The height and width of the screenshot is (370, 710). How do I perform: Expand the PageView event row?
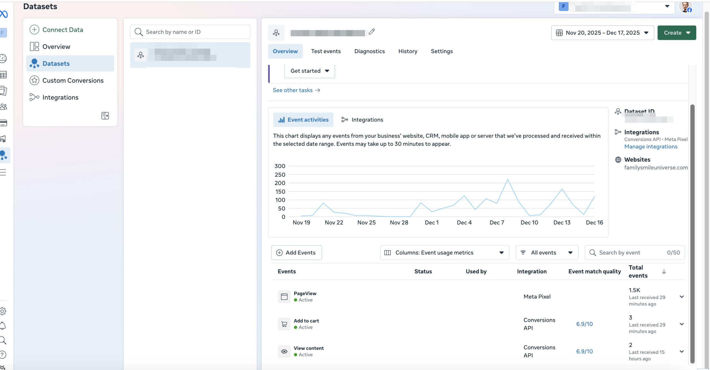tap(682, 297)
